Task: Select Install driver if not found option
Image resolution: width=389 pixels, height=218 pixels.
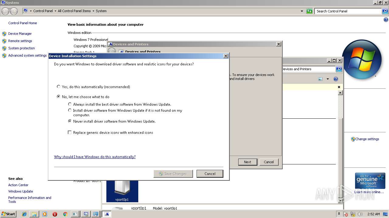Action: 70,111
